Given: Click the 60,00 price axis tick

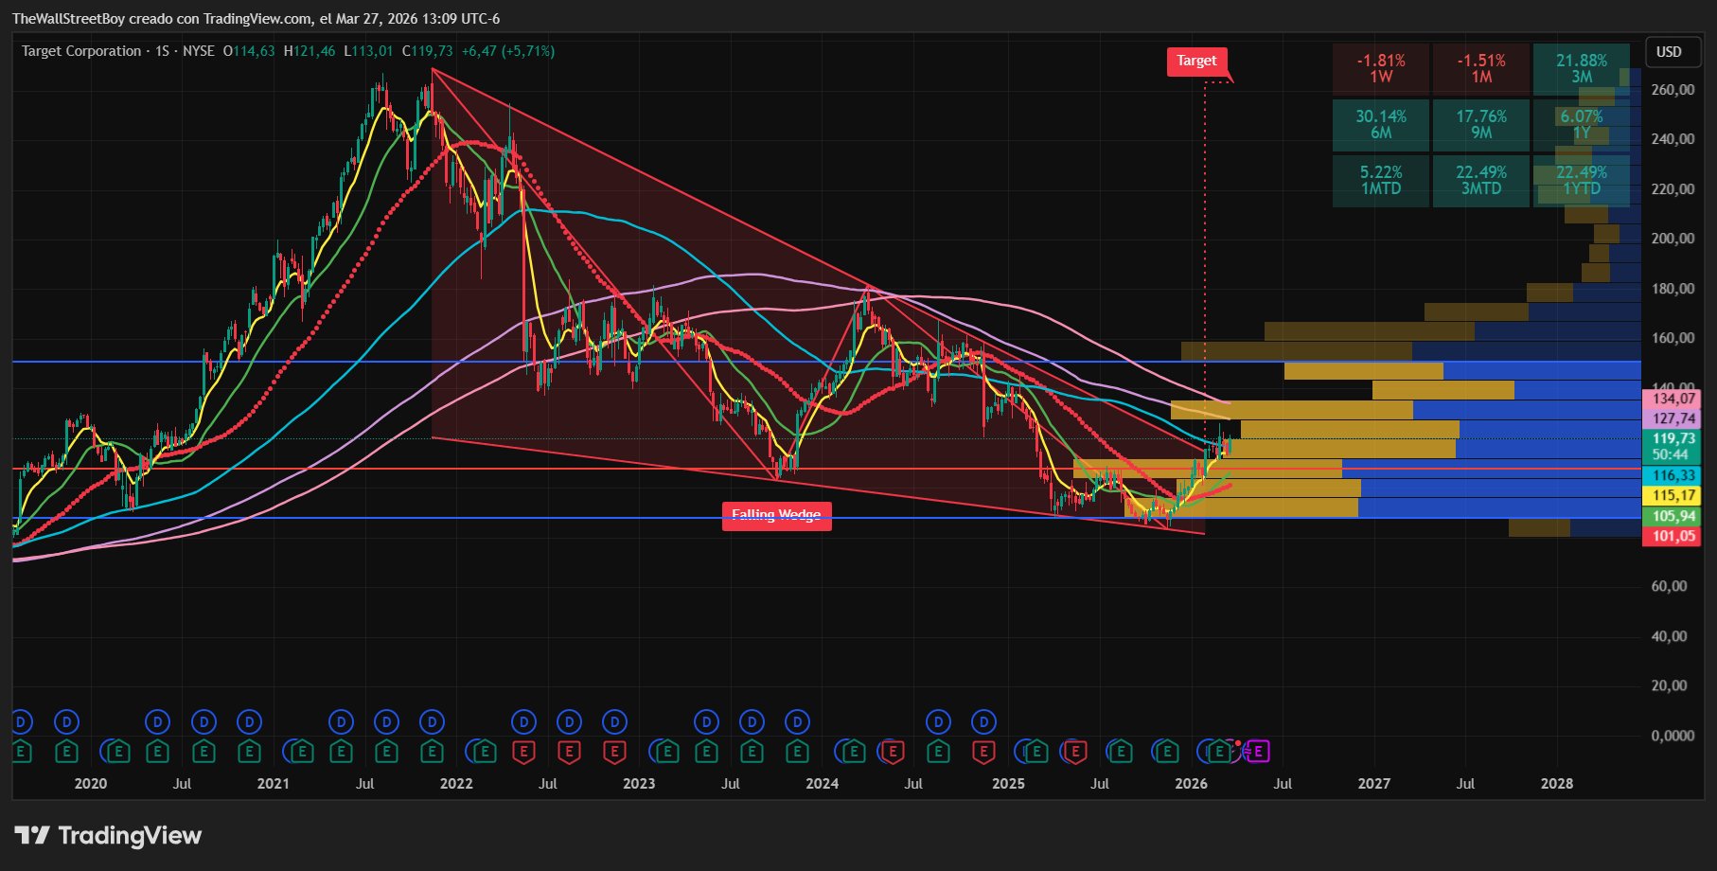Looking at the screenshot, I should pos(1670,586).
